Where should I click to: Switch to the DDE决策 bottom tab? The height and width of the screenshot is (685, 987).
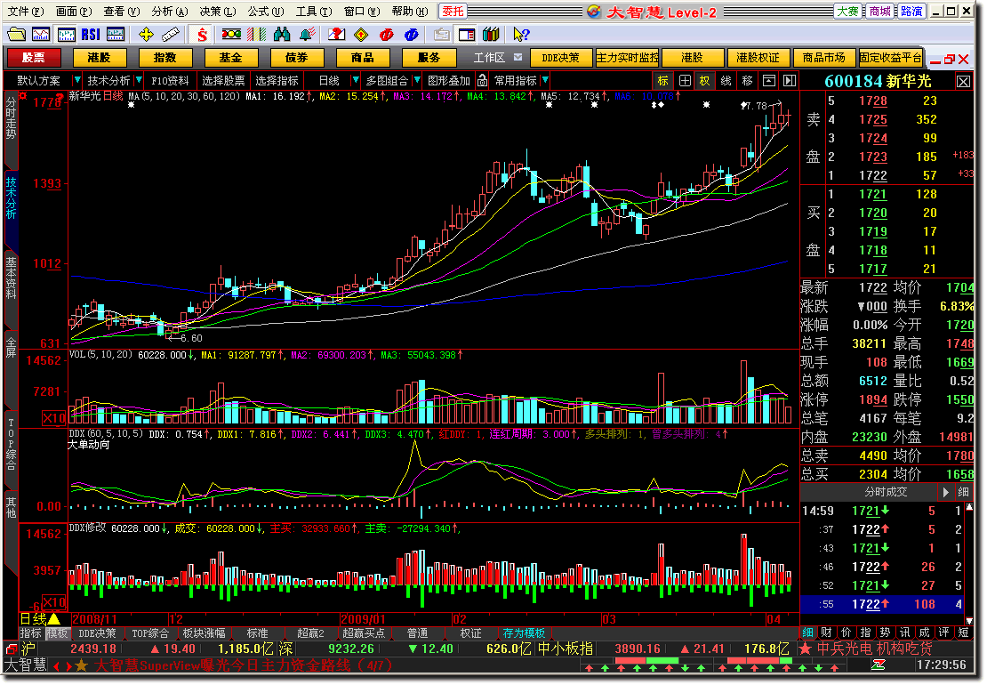point(98,633)
